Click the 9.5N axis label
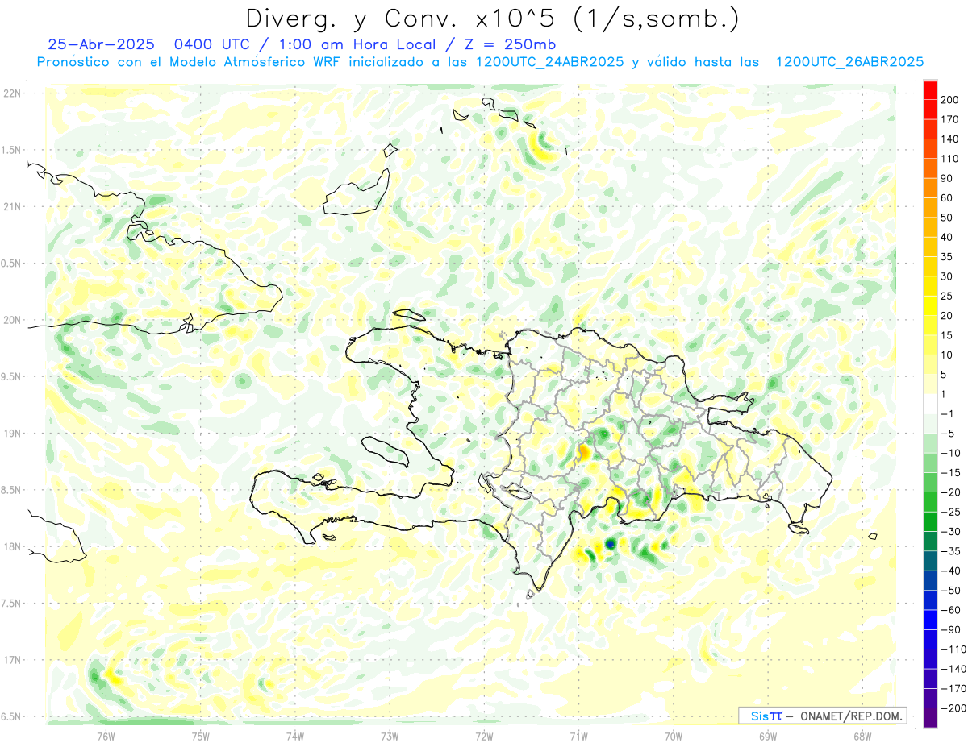The width and height of the screenshot is (968, 747). point(11,376)
